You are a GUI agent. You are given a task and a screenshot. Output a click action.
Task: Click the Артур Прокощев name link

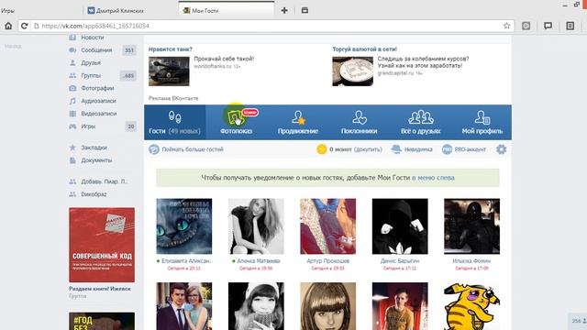pos(328,260)
